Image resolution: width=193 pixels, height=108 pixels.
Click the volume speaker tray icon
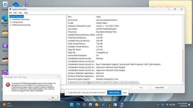click(171, 105)
